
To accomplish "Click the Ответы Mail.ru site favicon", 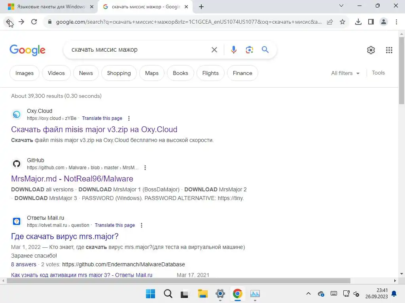I will pyautogui.click(x=17, y=221).
